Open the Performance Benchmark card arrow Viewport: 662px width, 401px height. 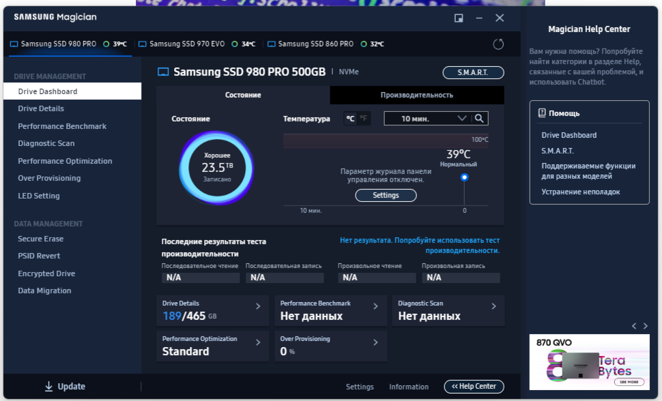click(x=375, y=306)
